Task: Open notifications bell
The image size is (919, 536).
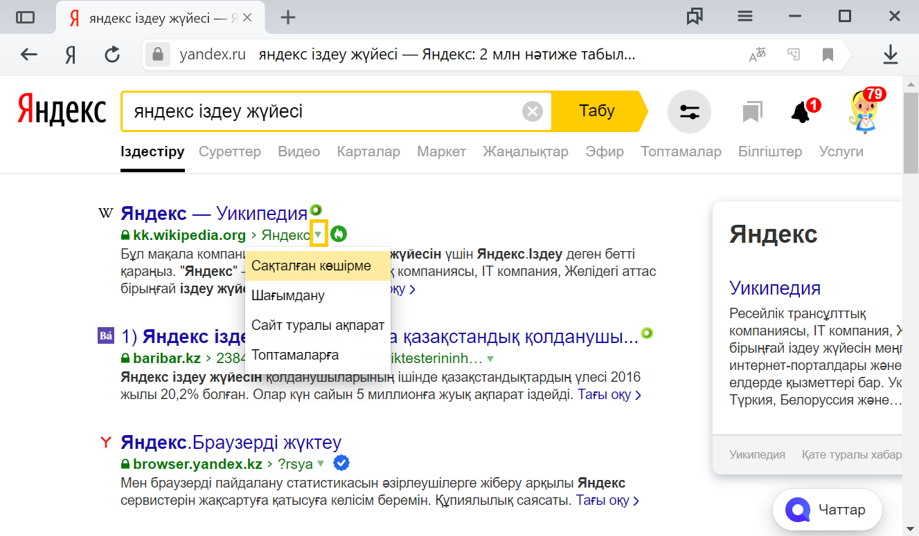Action: (x=802, y=111)
